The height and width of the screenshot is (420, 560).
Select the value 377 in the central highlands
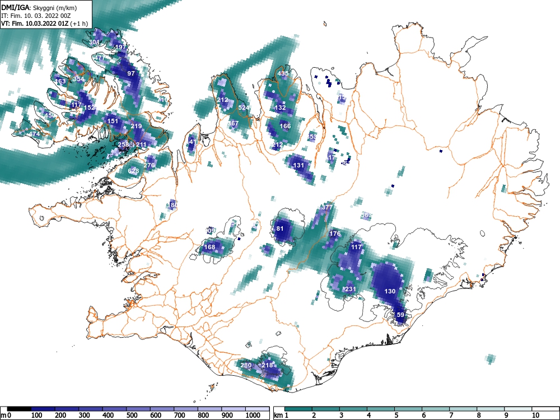point(327,207)
